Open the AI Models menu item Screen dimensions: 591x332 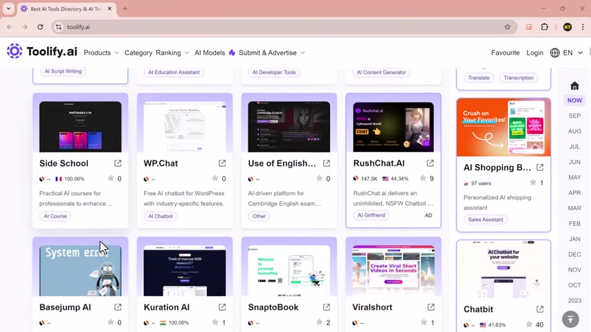(210, 53)
